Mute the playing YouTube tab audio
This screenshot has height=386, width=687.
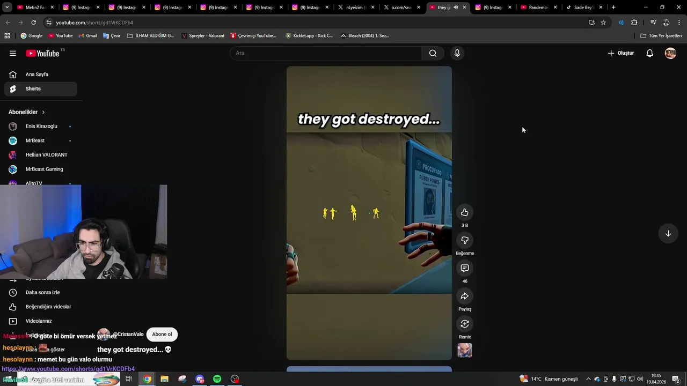[456, 8]
